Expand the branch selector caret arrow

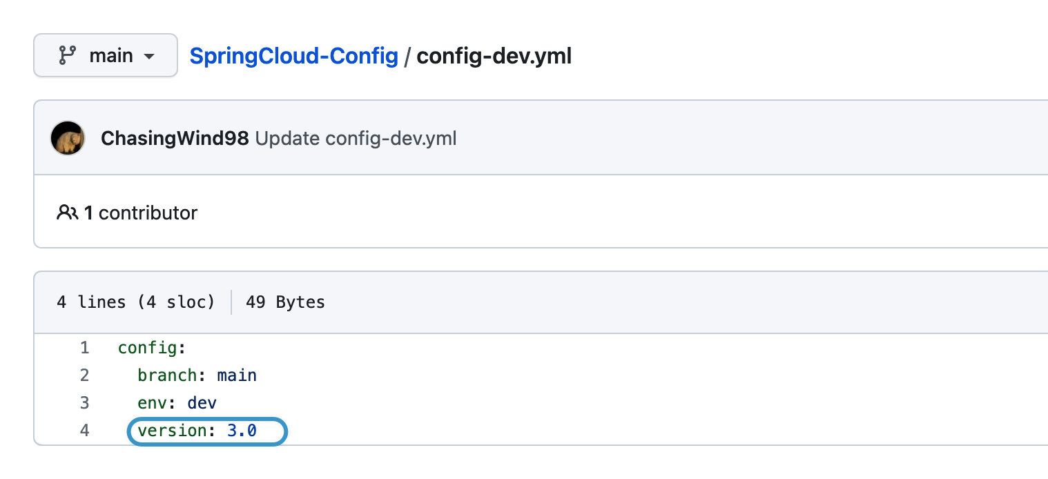(x=148, y=56)
